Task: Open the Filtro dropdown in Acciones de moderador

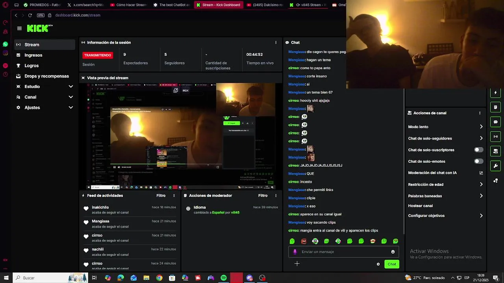Action: pyautogui.click(x=263, y=195)
